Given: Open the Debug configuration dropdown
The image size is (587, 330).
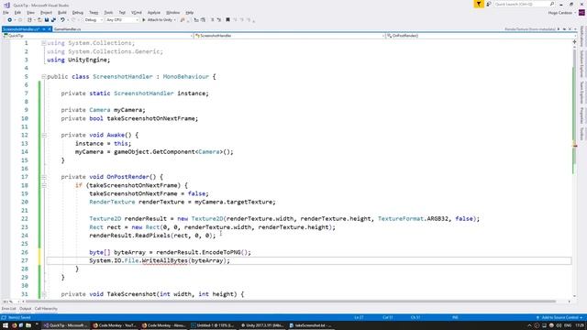Looking at the screenshot, I should point(94,20).
